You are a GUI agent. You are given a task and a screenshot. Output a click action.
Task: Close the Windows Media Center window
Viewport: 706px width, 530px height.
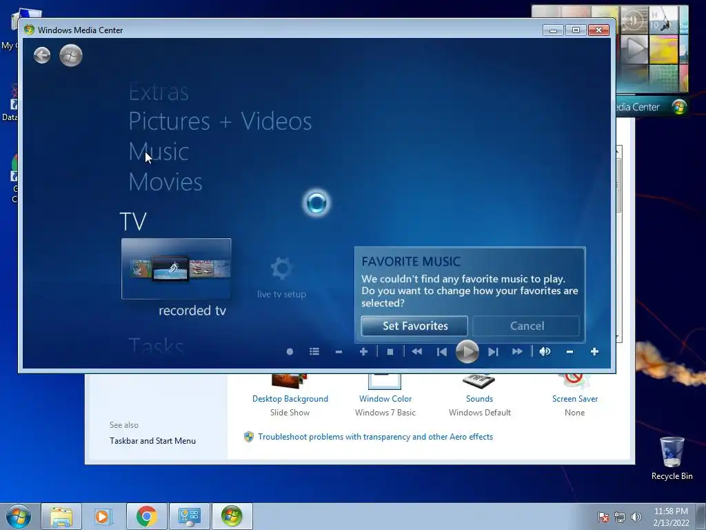pos(598,30)
